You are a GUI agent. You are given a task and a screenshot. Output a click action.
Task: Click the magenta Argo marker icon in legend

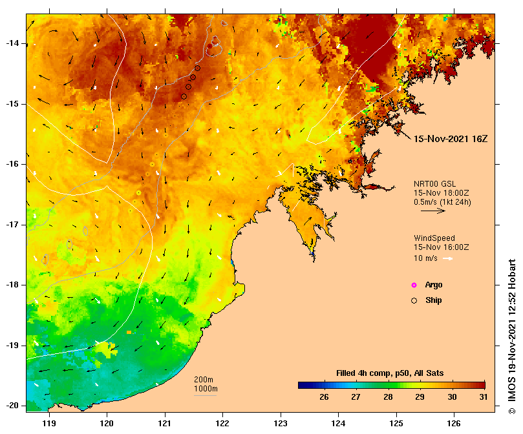pos(414,285)
